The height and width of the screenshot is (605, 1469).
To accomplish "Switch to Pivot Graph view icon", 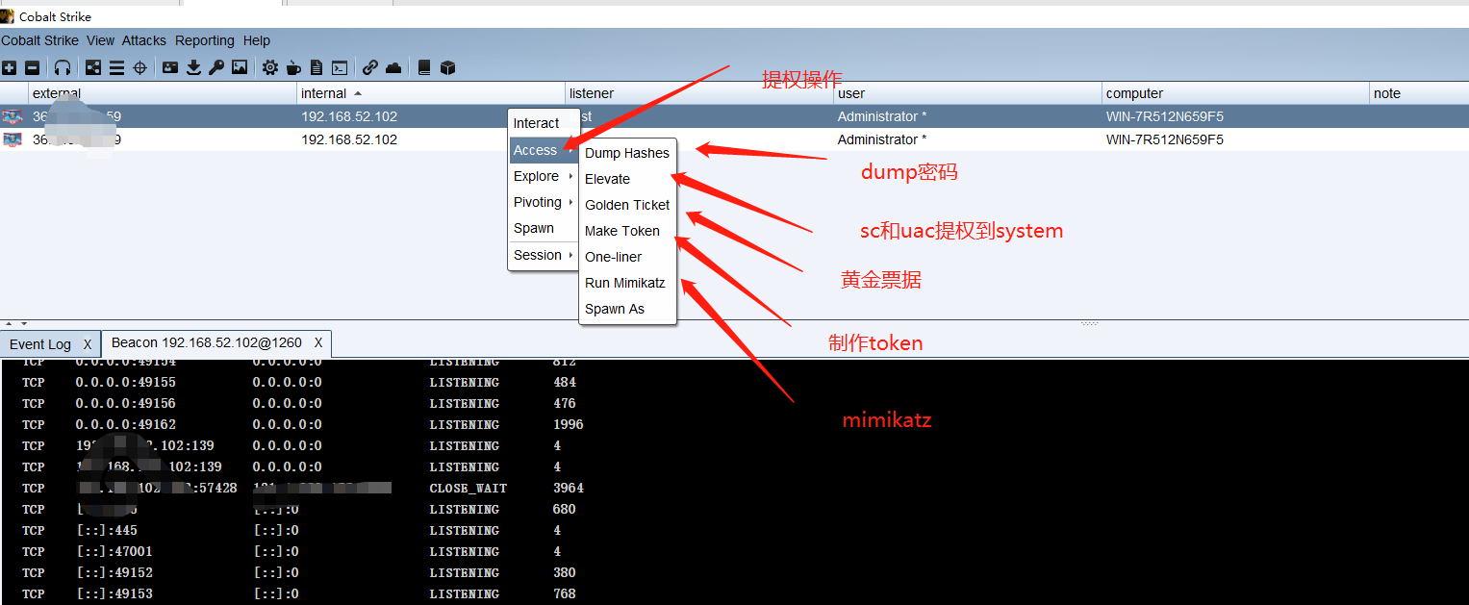I will [93, 67].
